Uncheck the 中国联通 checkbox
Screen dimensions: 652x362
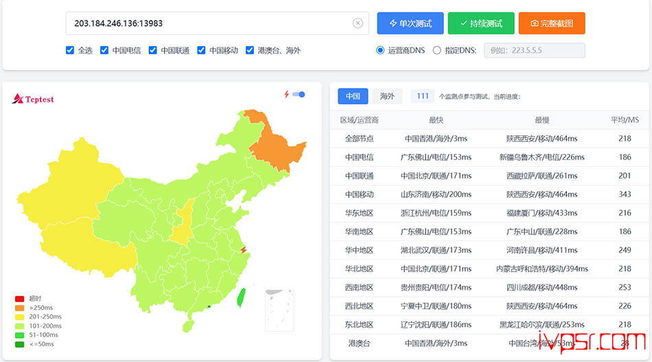pos(152,50)
